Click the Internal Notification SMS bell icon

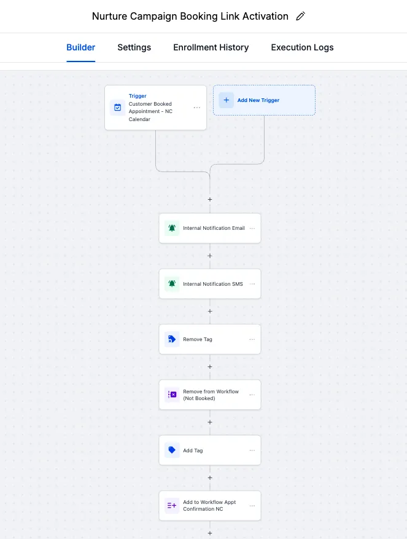point(172,284)
